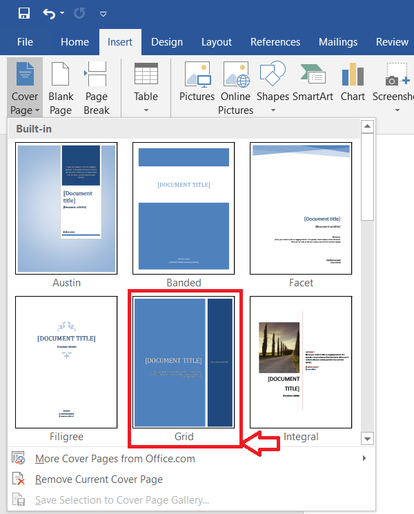Click the More Cover Pages globe icon
This screenshot has height=514, width=414.
click(x=19, y=457)
